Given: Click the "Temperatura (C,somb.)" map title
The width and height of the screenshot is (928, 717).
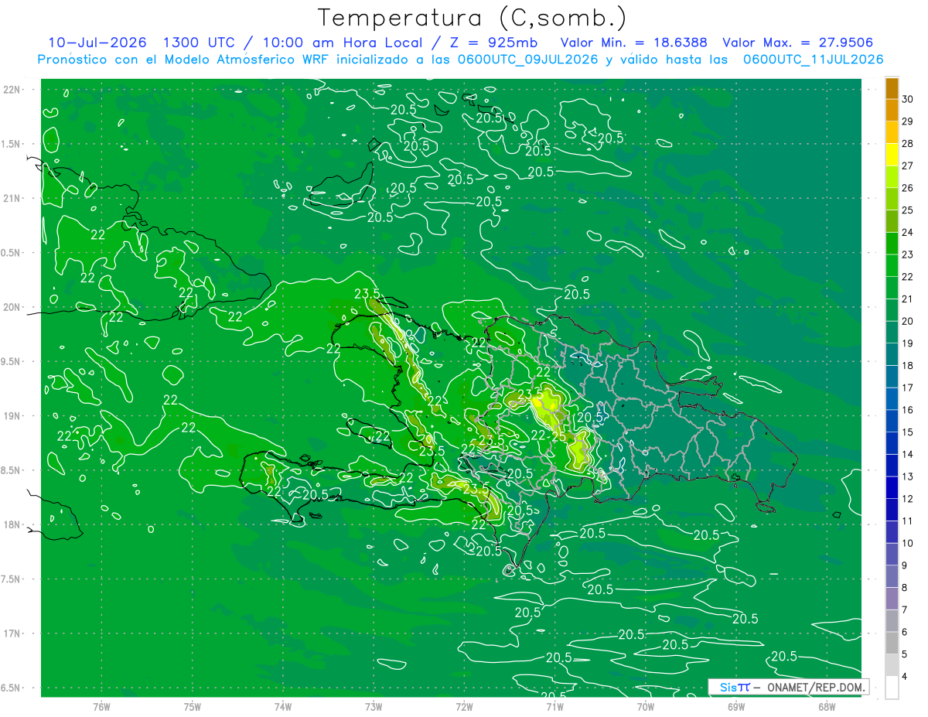Looking at the screenshot, I should [473, 18].
